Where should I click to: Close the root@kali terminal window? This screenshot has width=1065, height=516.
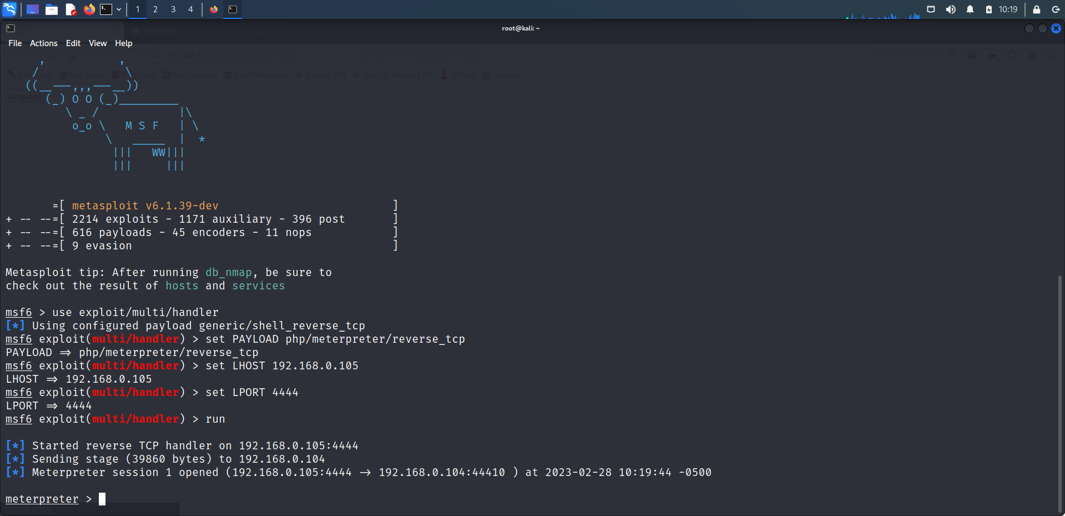tap(1056, 28)
